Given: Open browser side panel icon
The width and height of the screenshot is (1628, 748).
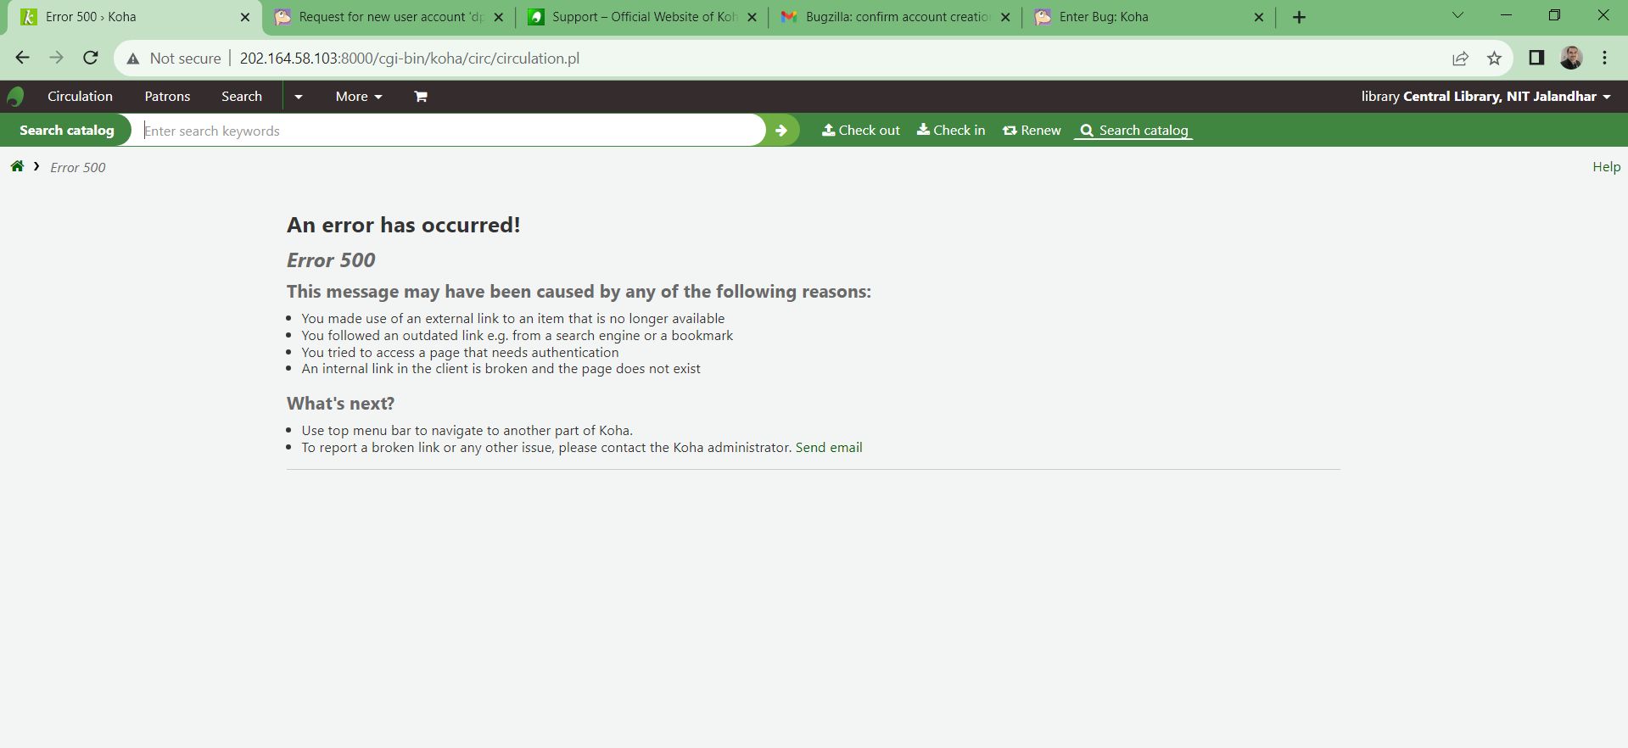Looking at the screenshot, I should [1536, 58].
